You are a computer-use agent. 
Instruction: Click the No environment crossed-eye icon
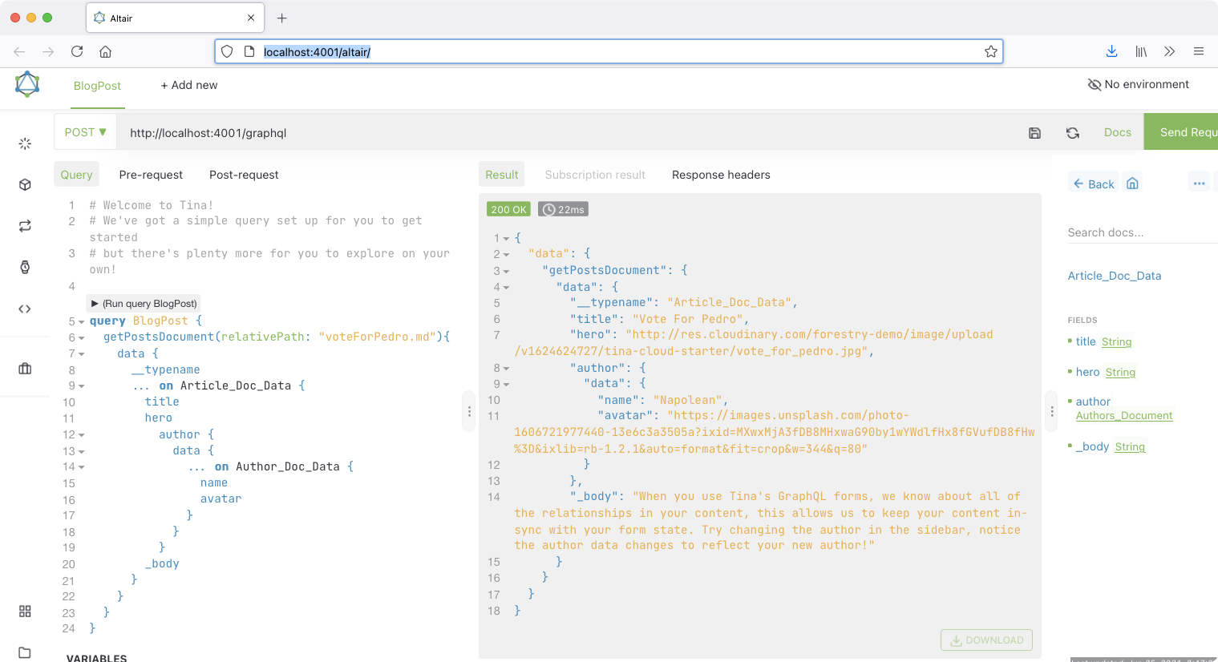point(1094,85)
